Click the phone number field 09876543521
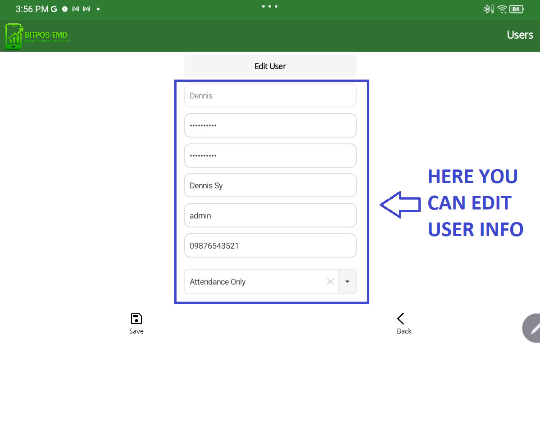Image resolution: width=540 pixels, height=423 pixels. pyautogui.click(x=270, y=246)
